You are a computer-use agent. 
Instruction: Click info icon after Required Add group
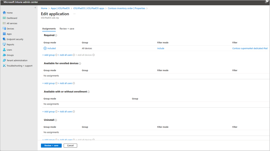[x=56, y=55]
